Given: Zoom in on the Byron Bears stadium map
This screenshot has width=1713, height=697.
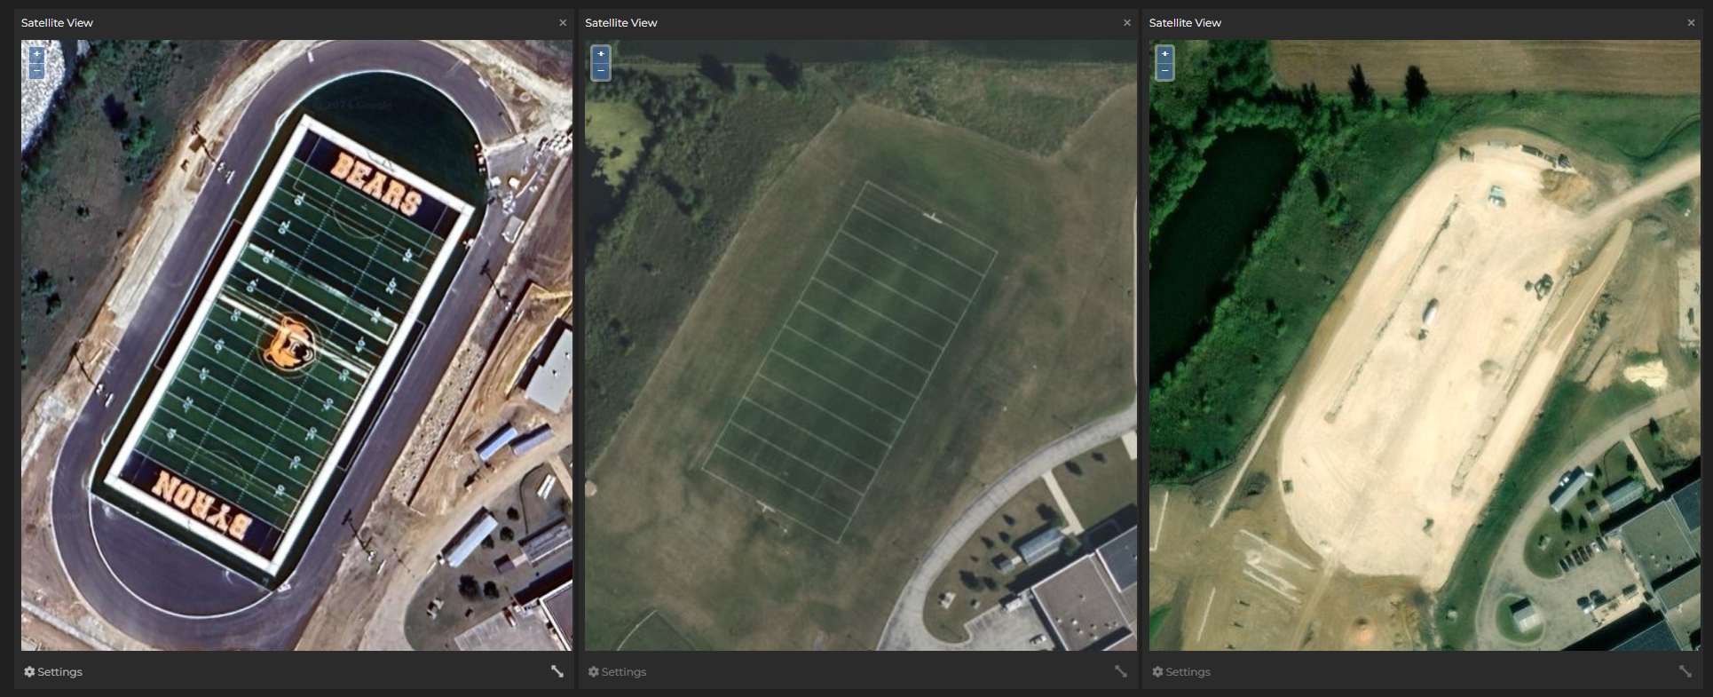Looking at the screenshot, I should click(36, 54).
